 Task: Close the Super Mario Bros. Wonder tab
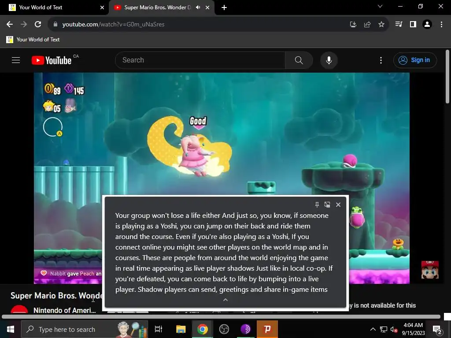point(207,7)
